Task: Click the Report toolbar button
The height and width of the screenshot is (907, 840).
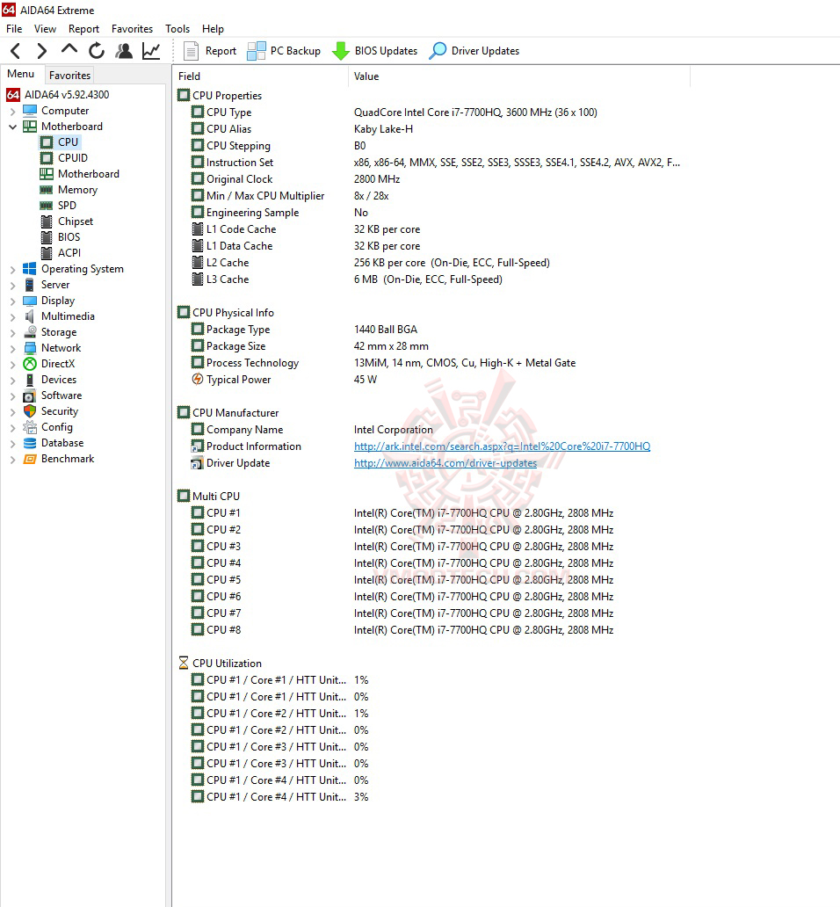Action: point(210,51)
